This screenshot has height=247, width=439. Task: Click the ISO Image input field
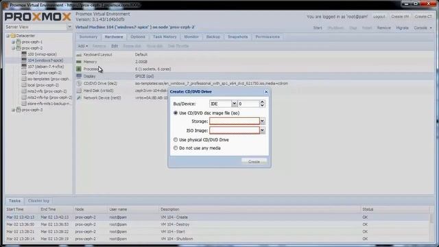235,130
